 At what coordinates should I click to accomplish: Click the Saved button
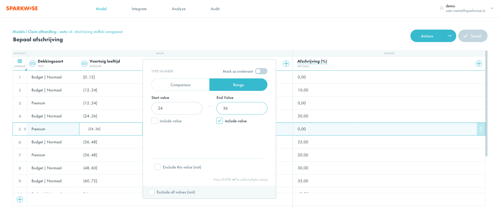tap(473, 36)
